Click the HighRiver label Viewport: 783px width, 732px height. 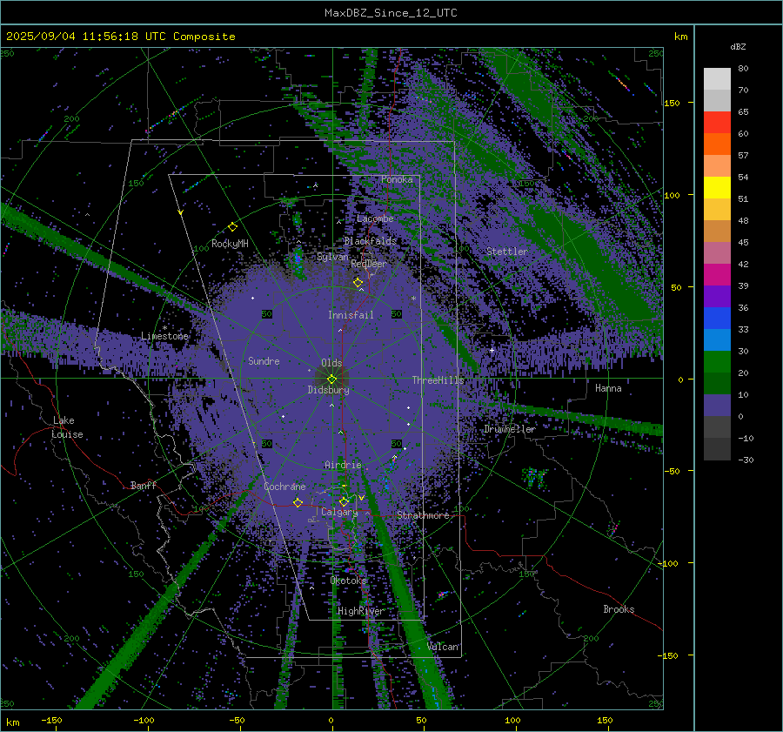(360, 611)
